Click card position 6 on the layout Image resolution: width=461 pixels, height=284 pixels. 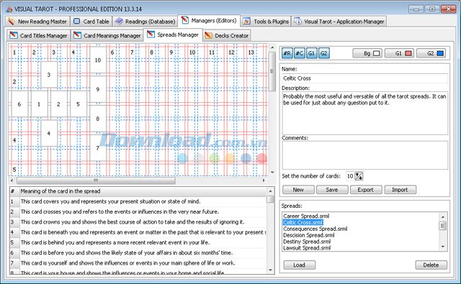[19, 104]
